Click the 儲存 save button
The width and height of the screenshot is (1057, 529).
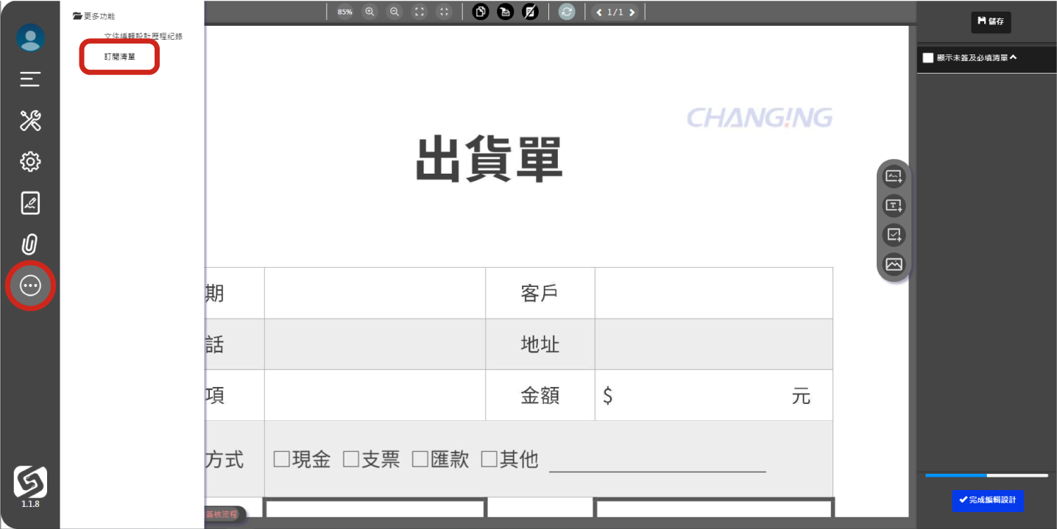[x=991, y=22]
